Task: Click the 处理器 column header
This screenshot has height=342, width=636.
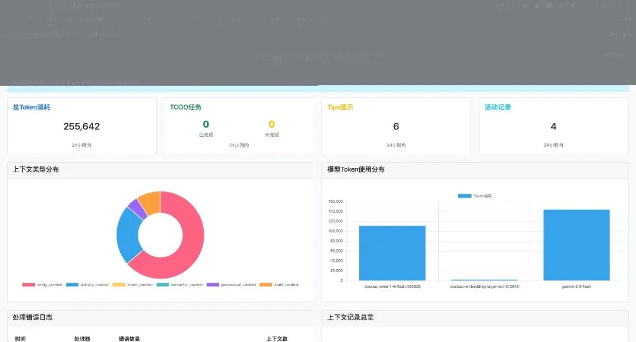Action: pos(82,338)
